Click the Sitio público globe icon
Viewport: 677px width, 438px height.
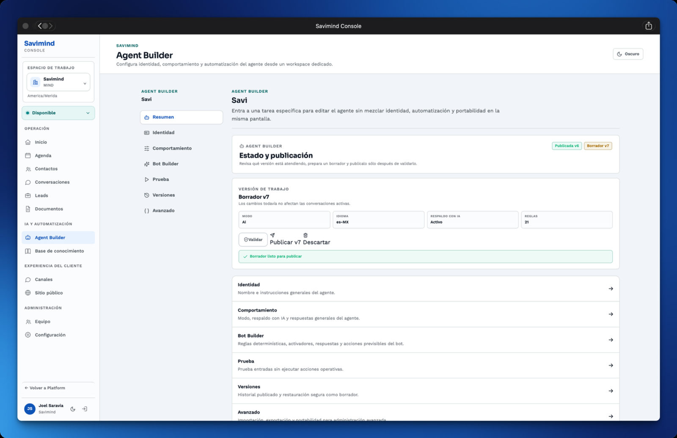click(x=28, y=293)
